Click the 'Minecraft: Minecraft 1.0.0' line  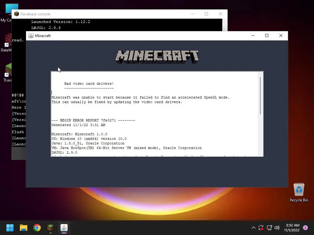[79, 134]
